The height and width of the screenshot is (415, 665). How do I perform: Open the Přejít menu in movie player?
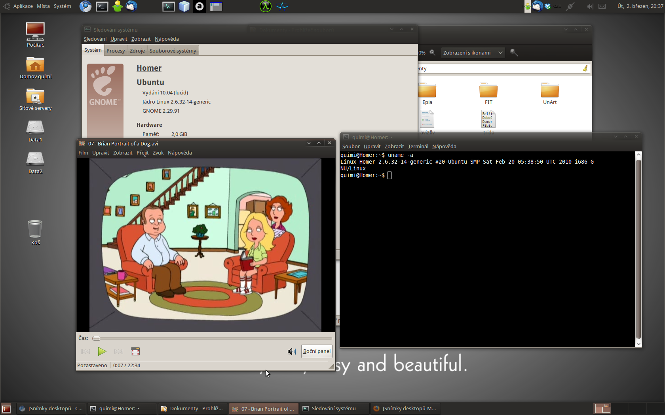point(142,153)
